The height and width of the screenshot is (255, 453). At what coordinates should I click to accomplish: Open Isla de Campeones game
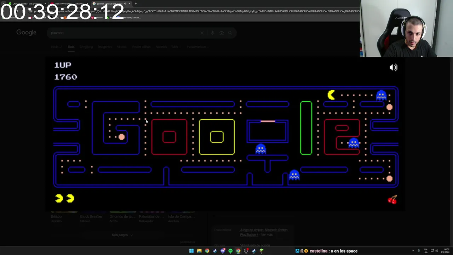tap(181, 216)
